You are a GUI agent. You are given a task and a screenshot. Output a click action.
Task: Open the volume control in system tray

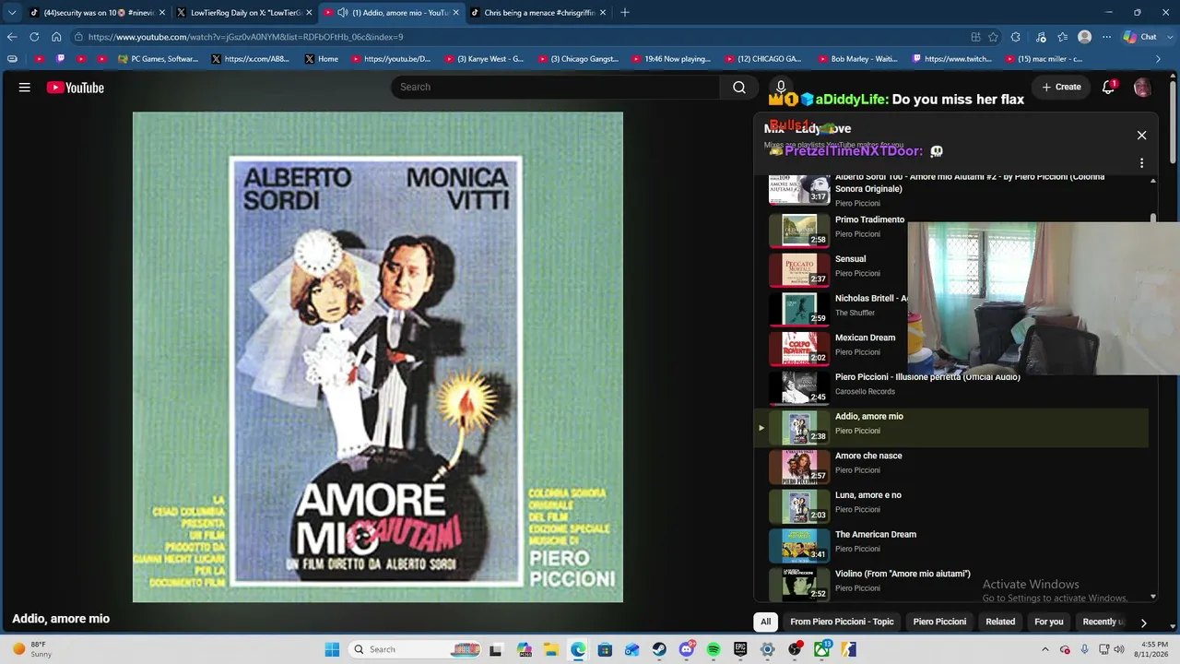tap(1118, 649)
